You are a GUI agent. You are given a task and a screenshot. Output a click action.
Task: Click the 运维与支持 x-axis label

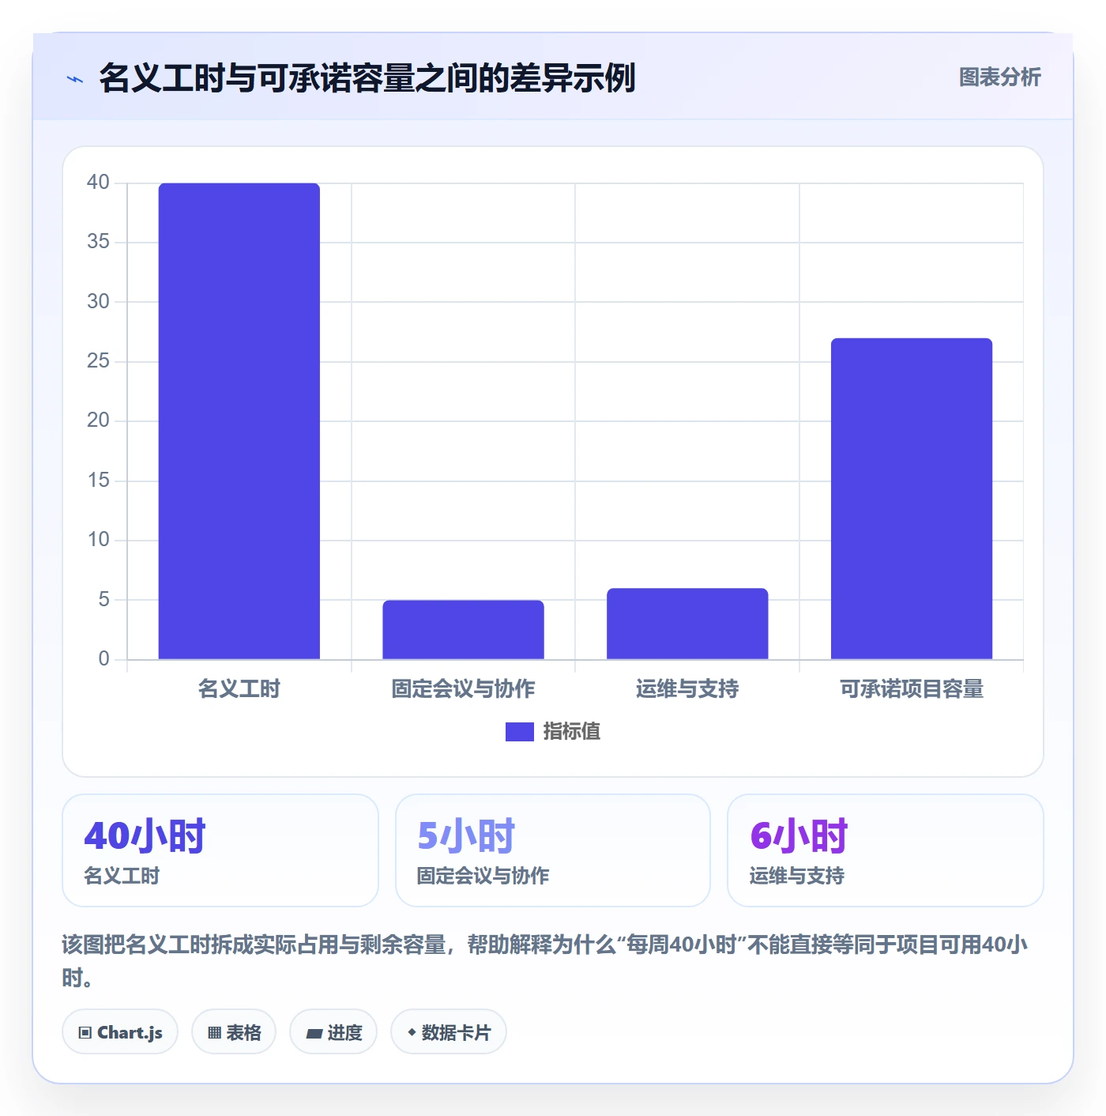coord(687,689)
